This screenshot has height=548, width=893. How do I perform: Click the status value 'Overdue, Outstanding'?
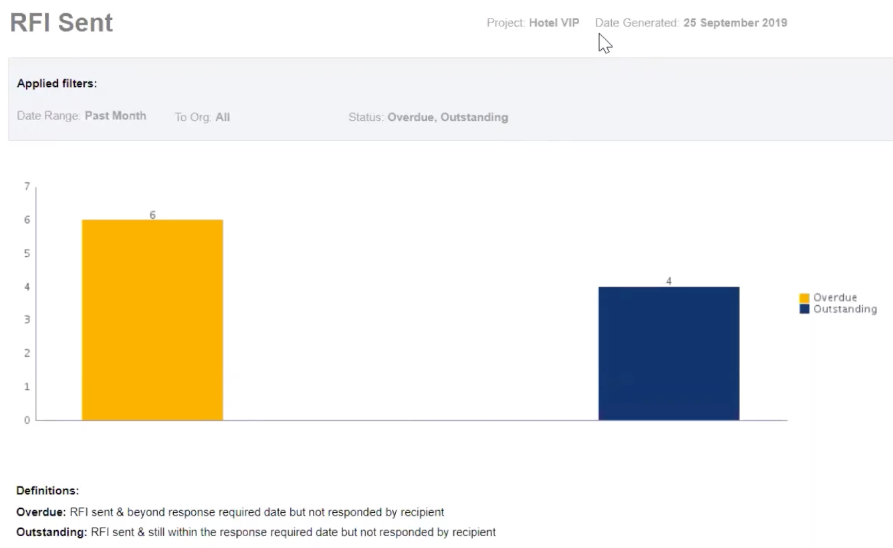[448, 117]
